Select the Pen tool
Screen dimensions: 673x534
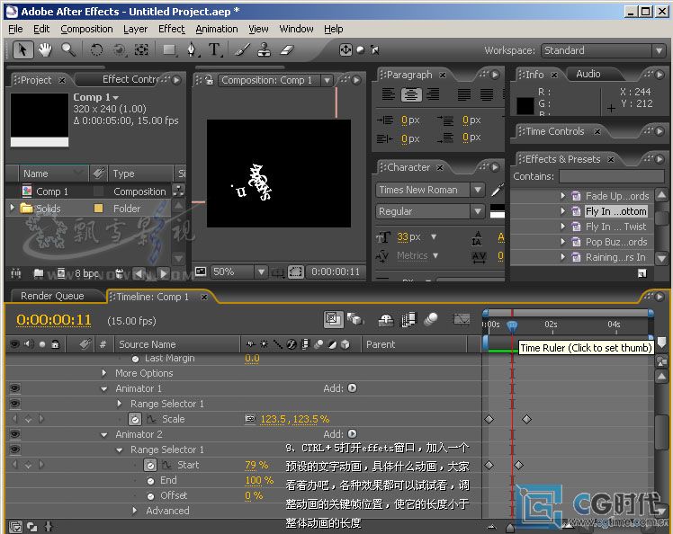pos(192,50)
